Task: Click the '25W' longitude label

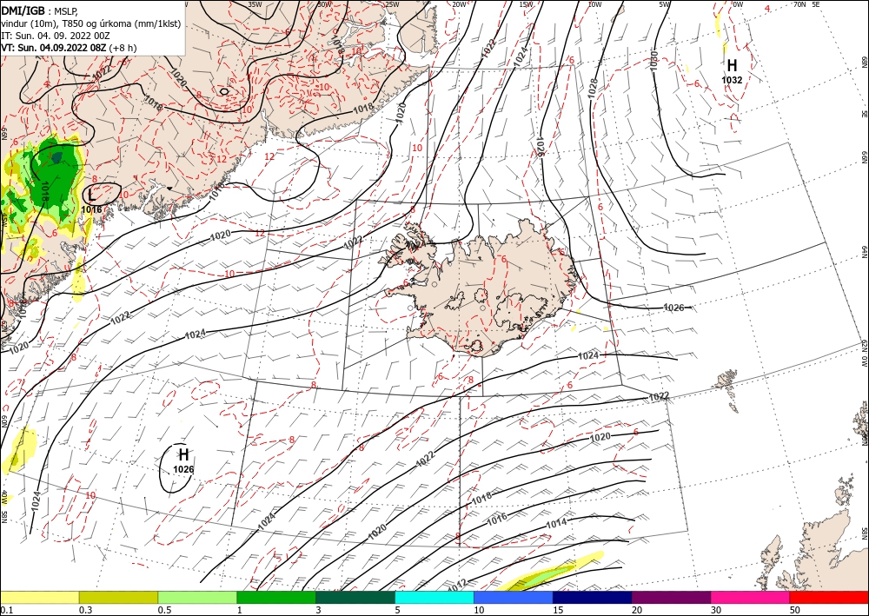Action: pyautogui.click(x=392, y=3)
